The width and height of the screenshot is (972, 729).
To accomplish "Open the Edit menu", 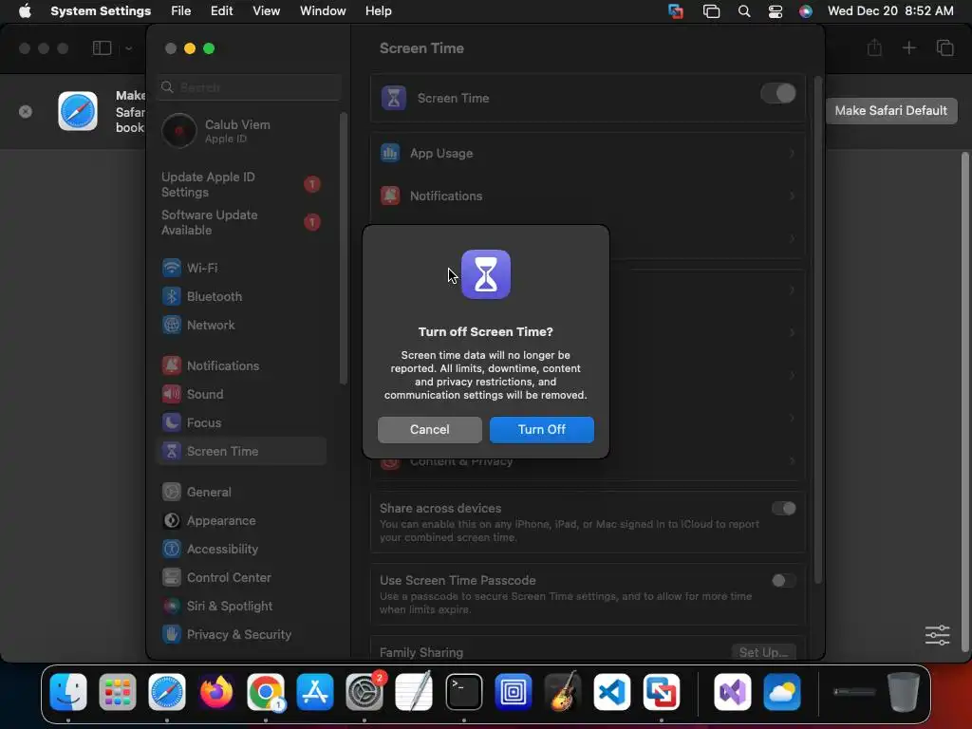I will [221, 11].
